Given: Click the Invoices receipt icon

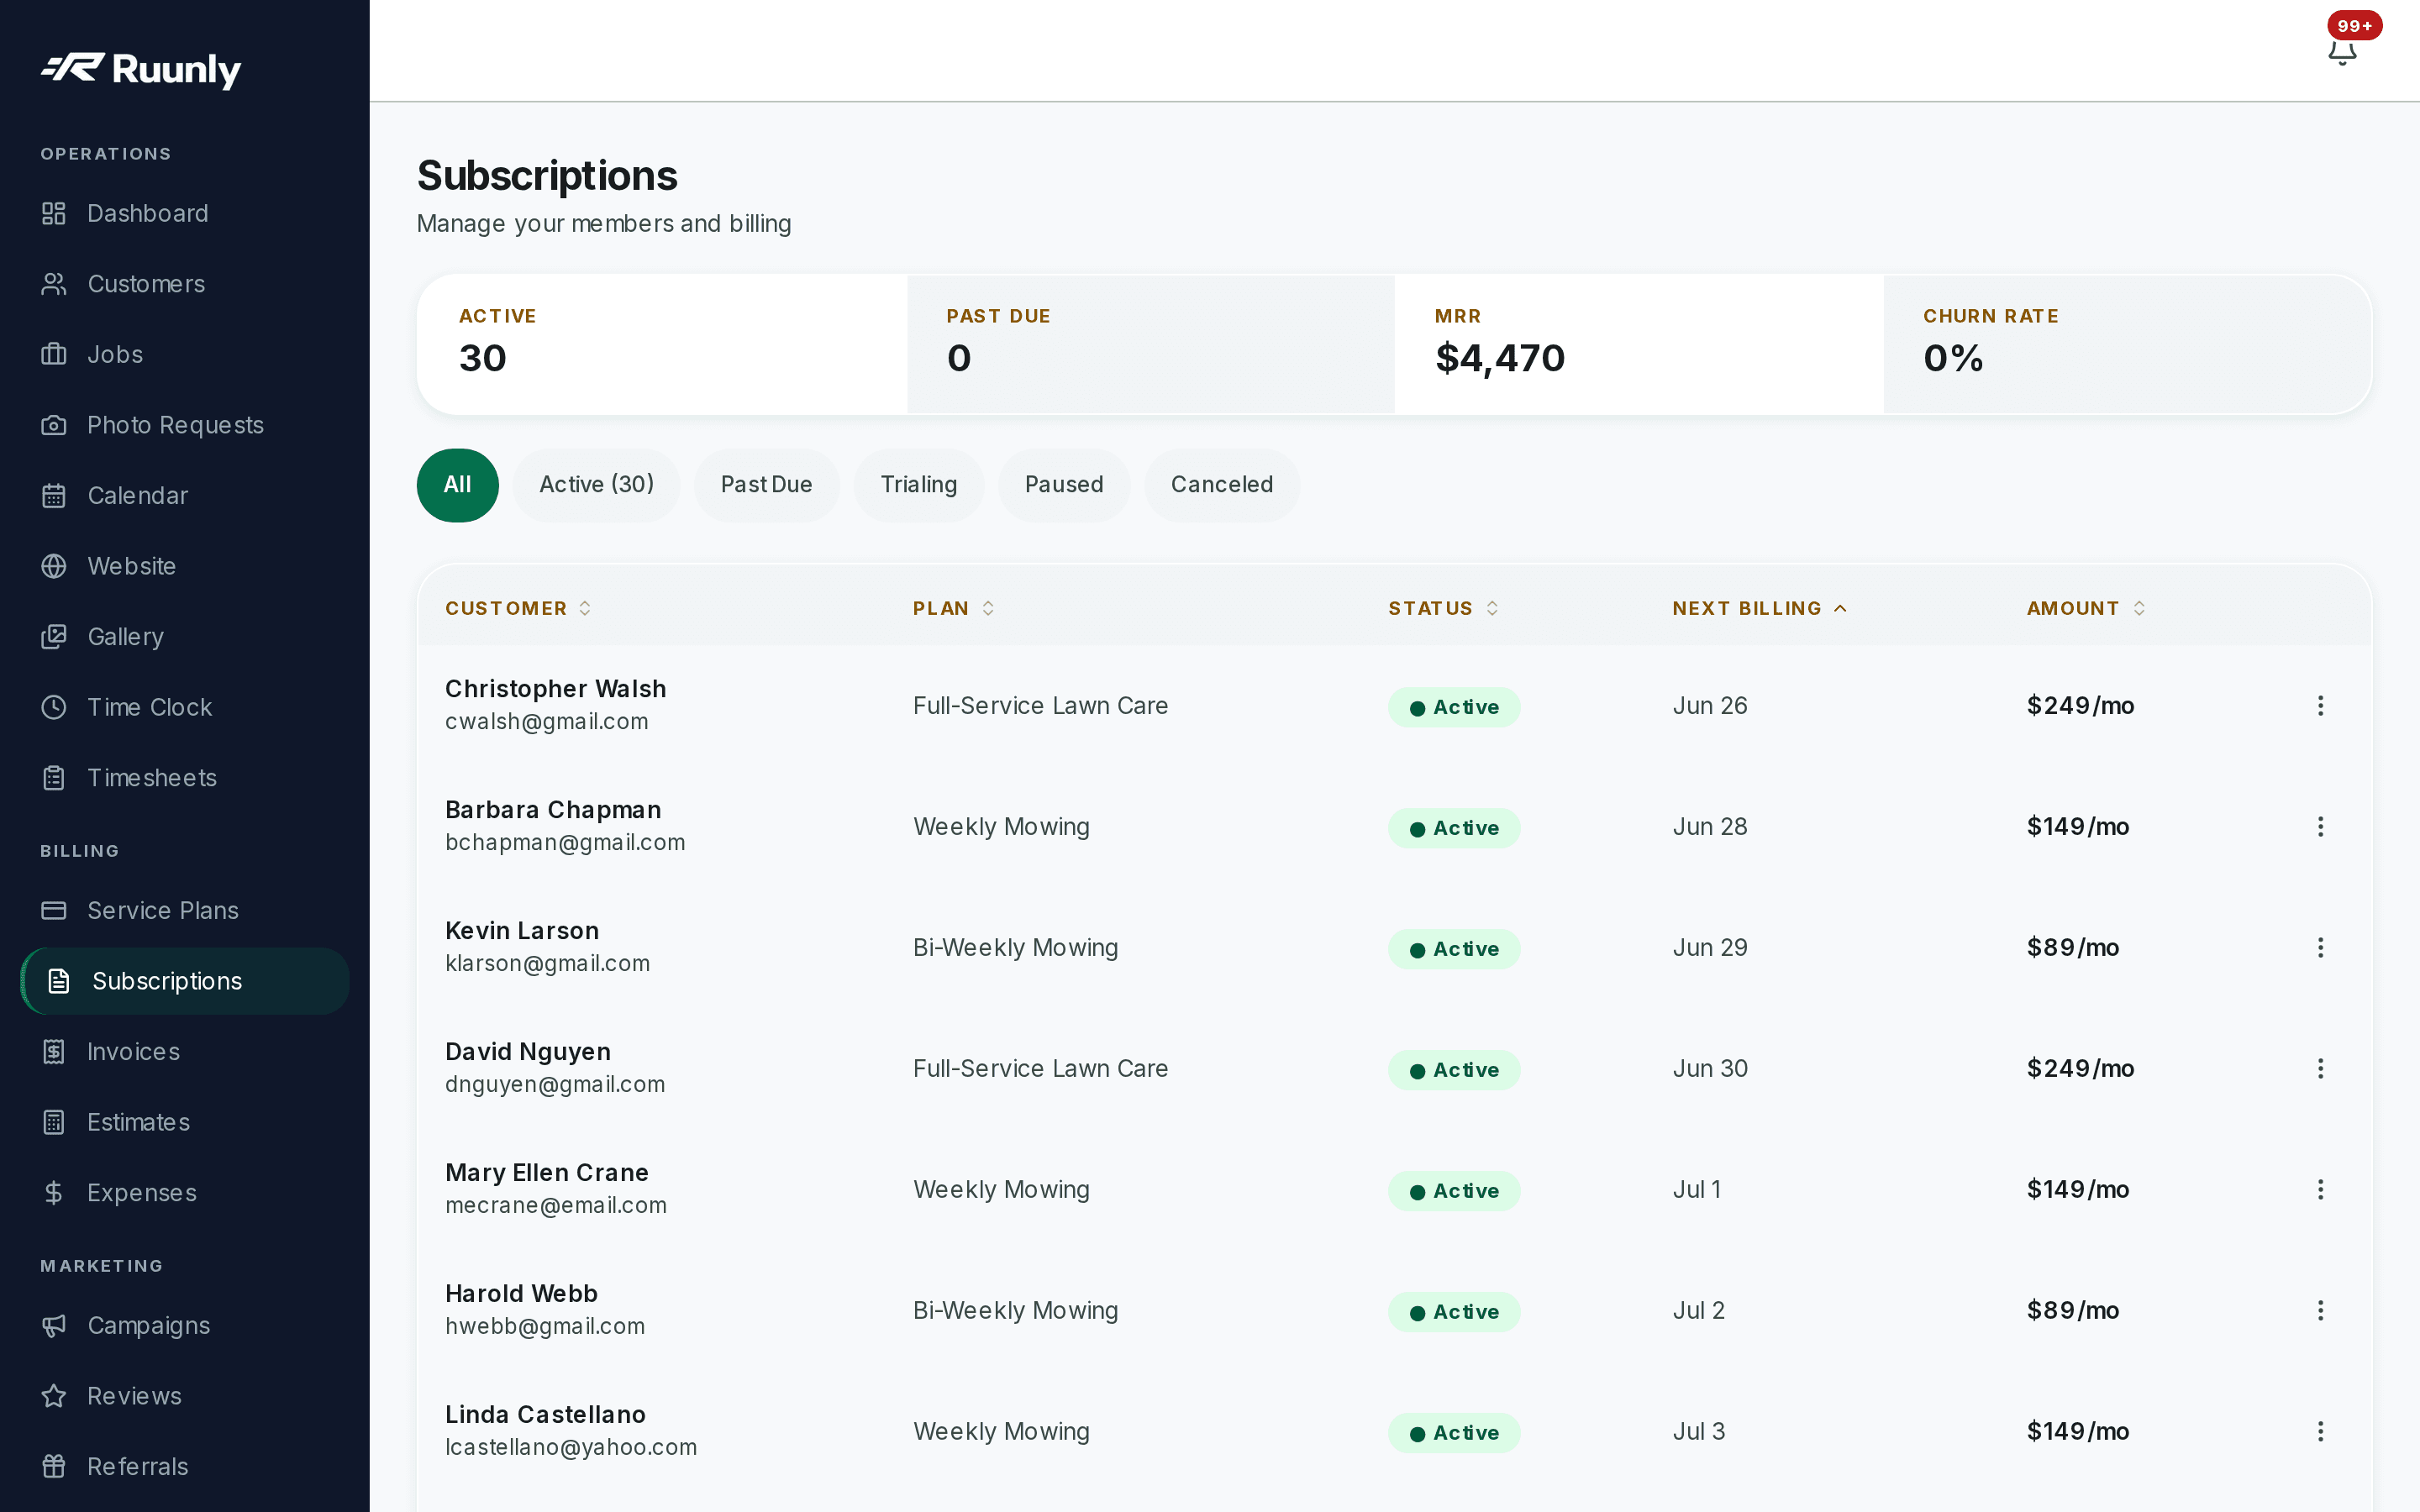Looking at the screenshot, I should [54, 1051].
